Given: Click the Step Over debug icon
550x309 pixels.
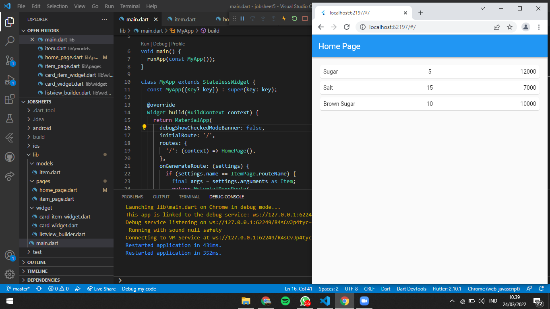Looking at the screenshot, I should [253, 18].
